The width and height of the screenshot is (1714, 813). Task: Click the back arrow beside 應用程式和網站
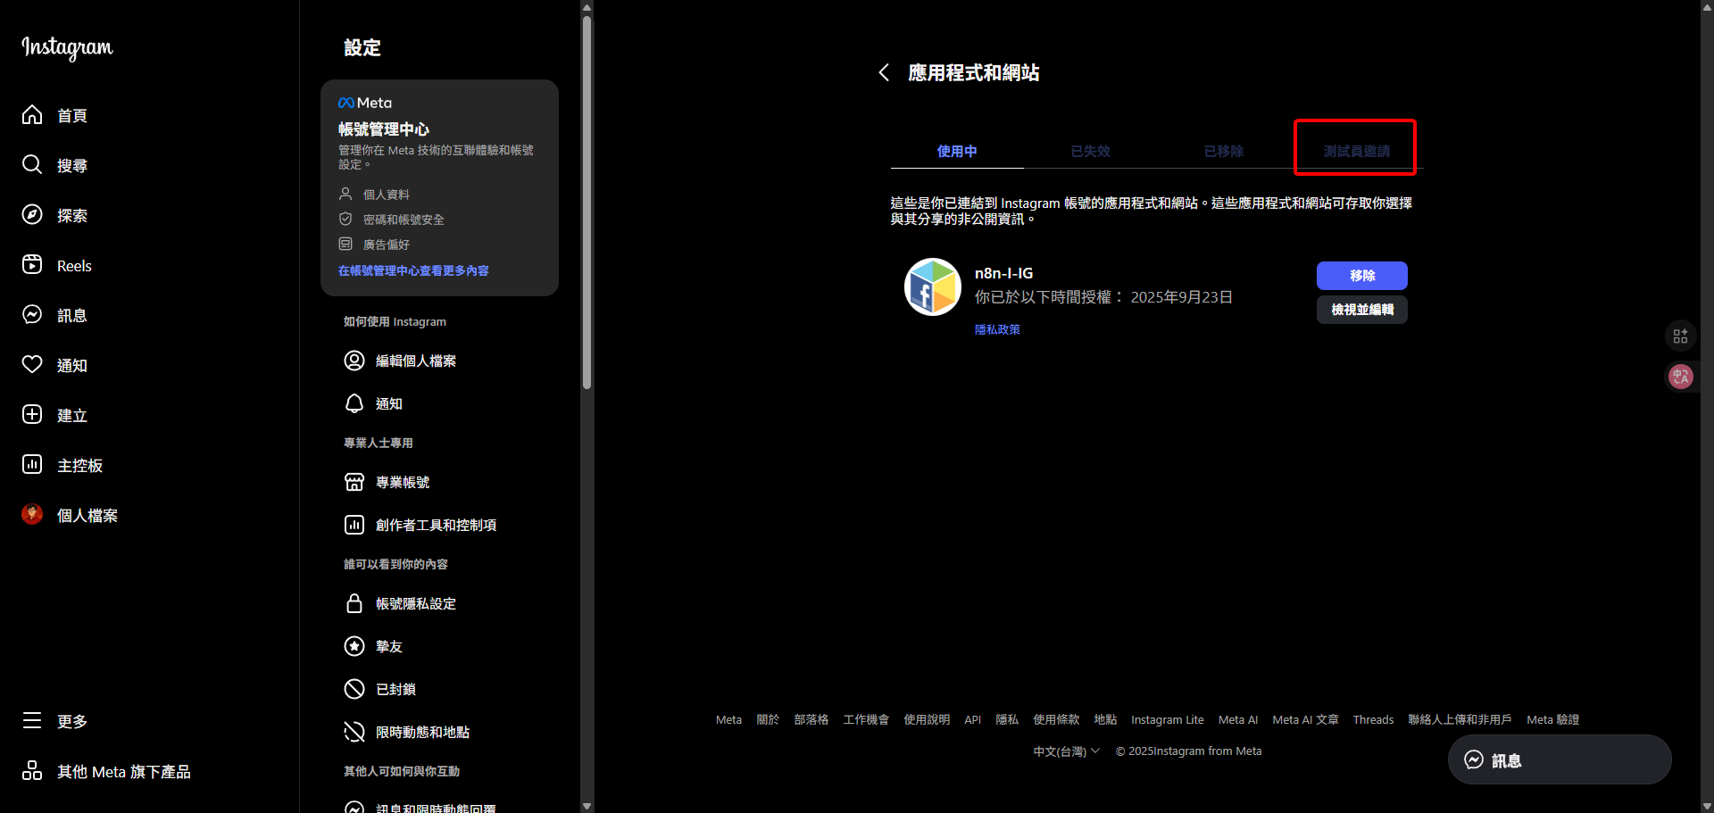(x=884, y=72)
